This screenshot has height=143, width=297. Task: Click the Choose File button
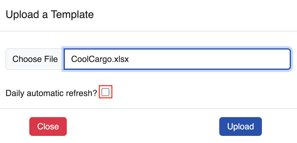[35, 59]
